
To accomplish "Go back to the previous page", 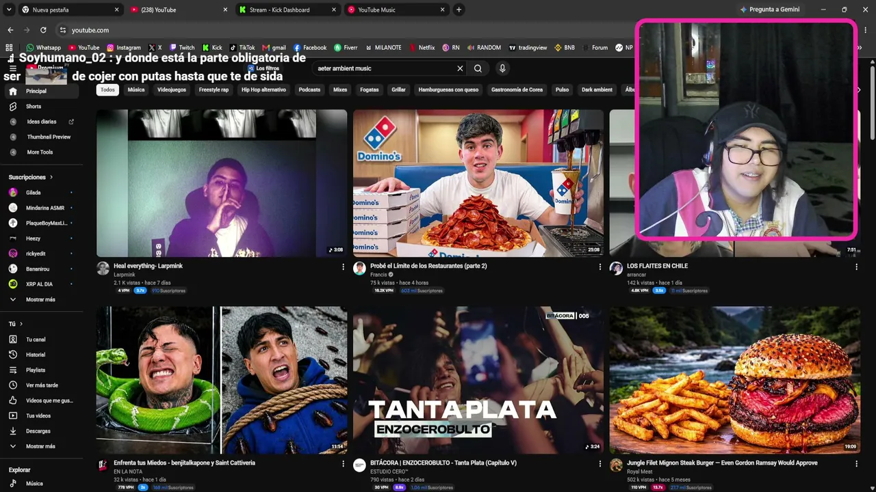I will [x=10, y=30].
